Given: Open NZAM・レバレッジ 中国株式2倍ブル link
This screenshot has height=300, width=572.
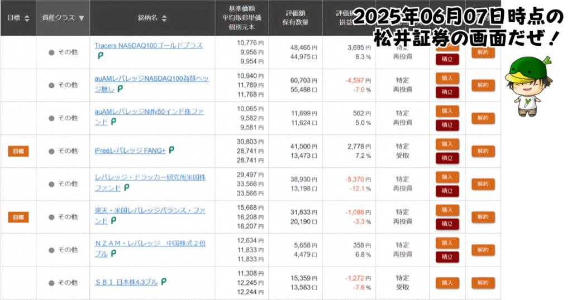Looking at the screenshot, I should (150, 248).
